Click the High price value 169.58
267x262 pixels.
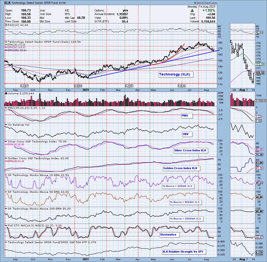coord(26,14)
